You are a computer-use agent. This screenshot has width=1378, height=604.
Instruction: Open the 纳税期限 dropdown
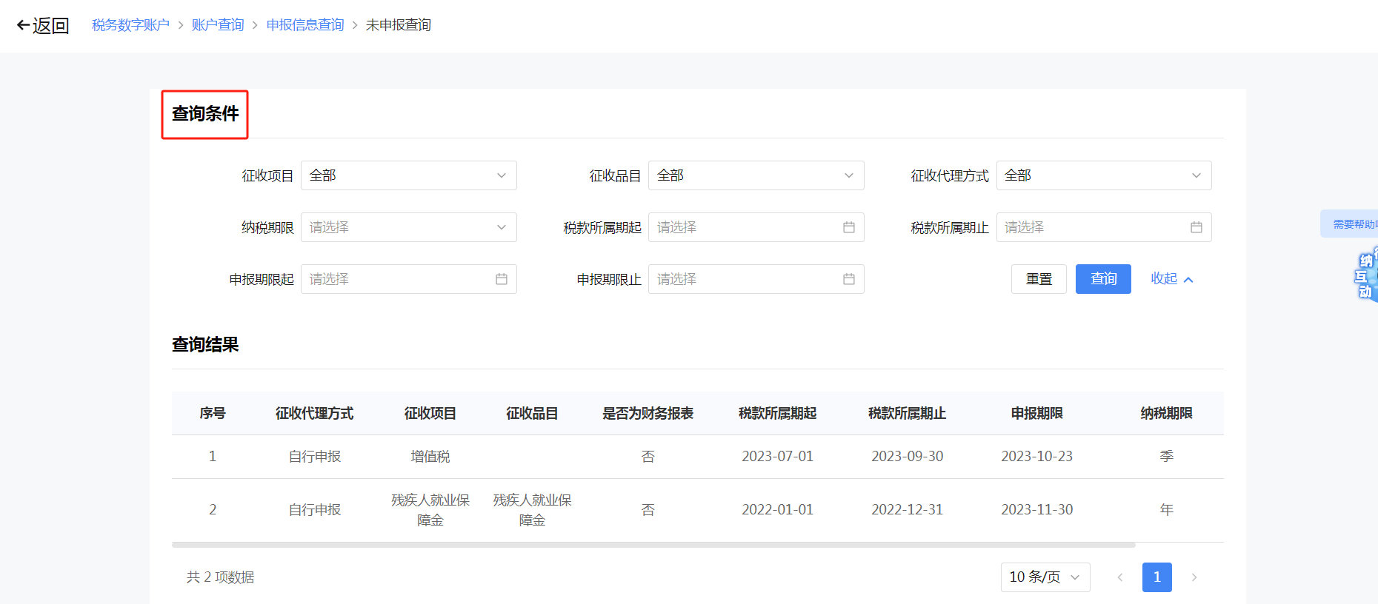coord(408,227)
